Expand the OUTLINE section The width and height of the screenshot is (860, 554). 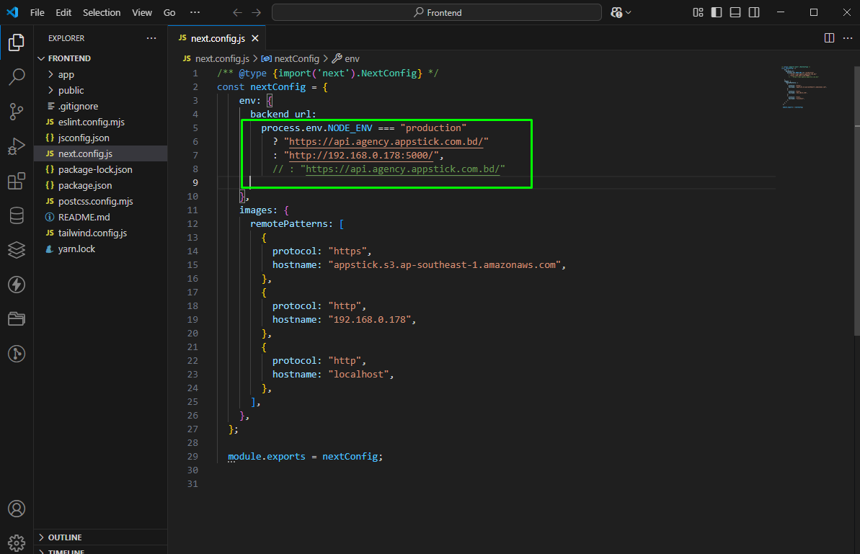(x=101, y=537)
